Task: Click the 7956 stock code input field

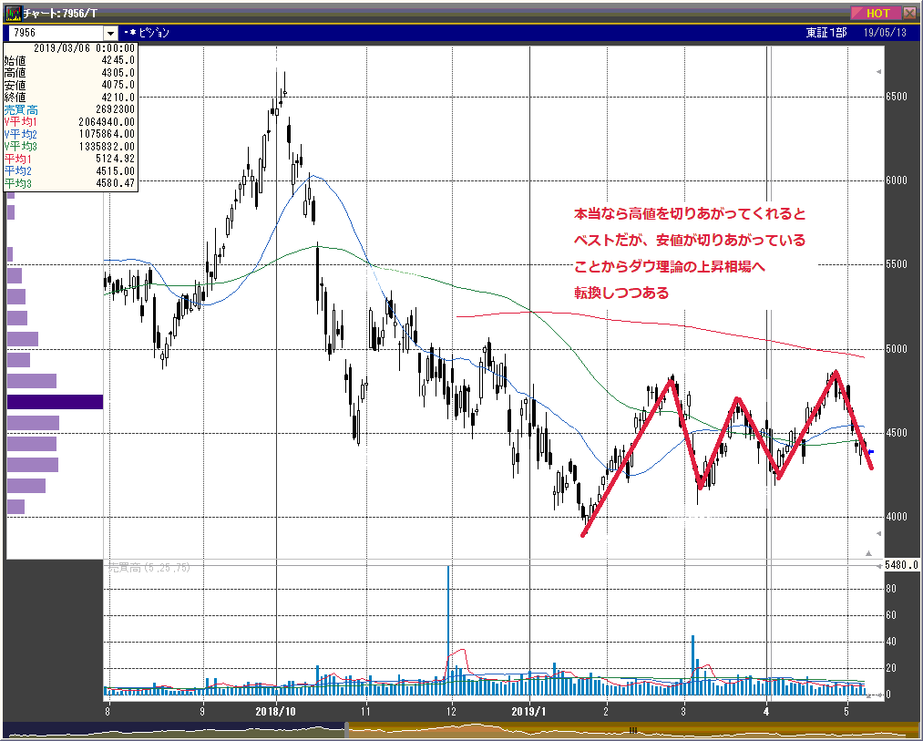Action: (56, 33)
